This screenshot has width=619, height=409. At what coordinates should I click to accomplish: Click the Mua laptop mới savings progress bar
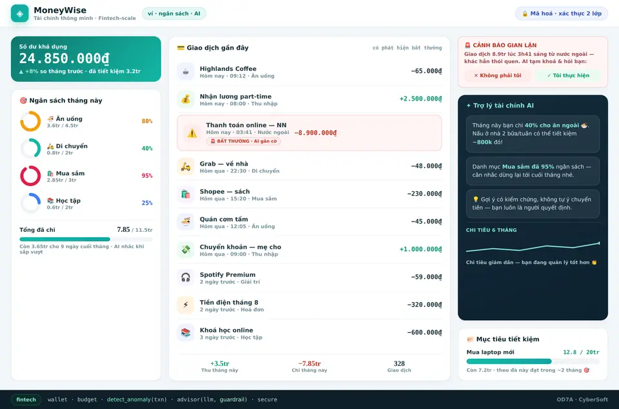click(533, 361)
